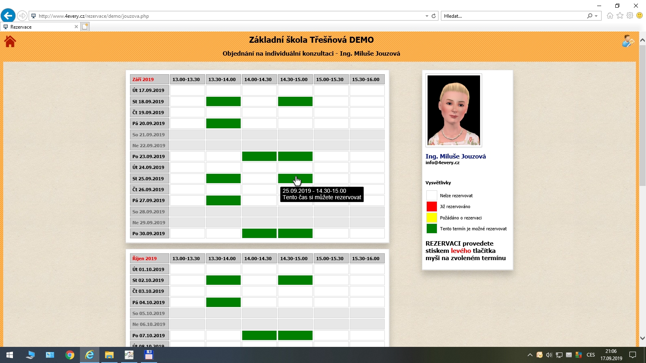This screenshot has width=646, height=363.
Task: Click the taskbar clock showing 21:06
Action: [x=611, y=355]
